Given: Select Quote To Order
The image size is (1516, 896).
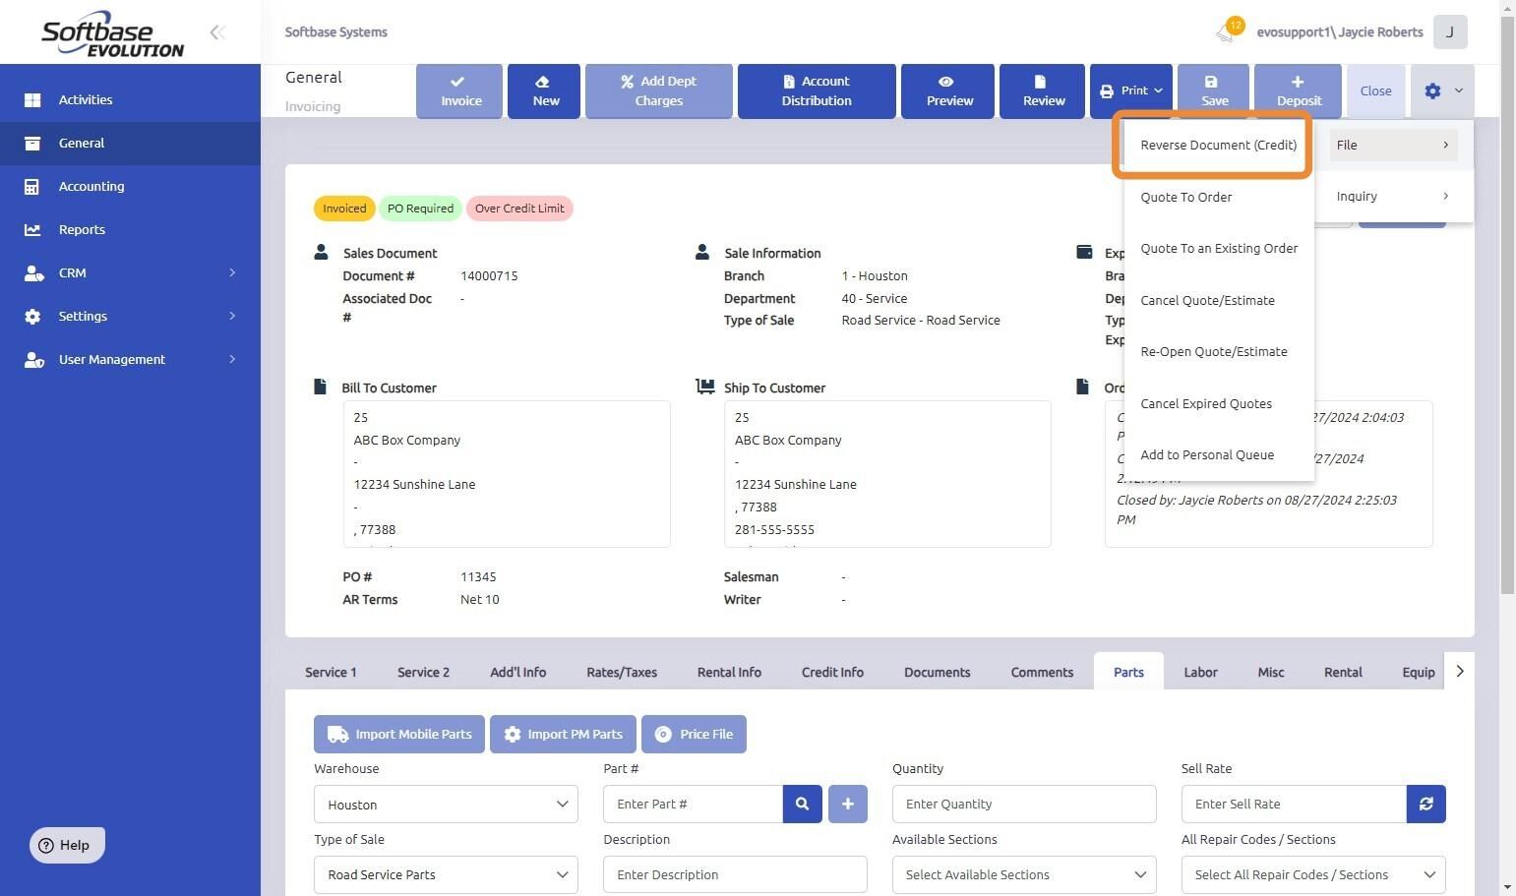Looking at the screenshot, I should [x=1218, y=198].
